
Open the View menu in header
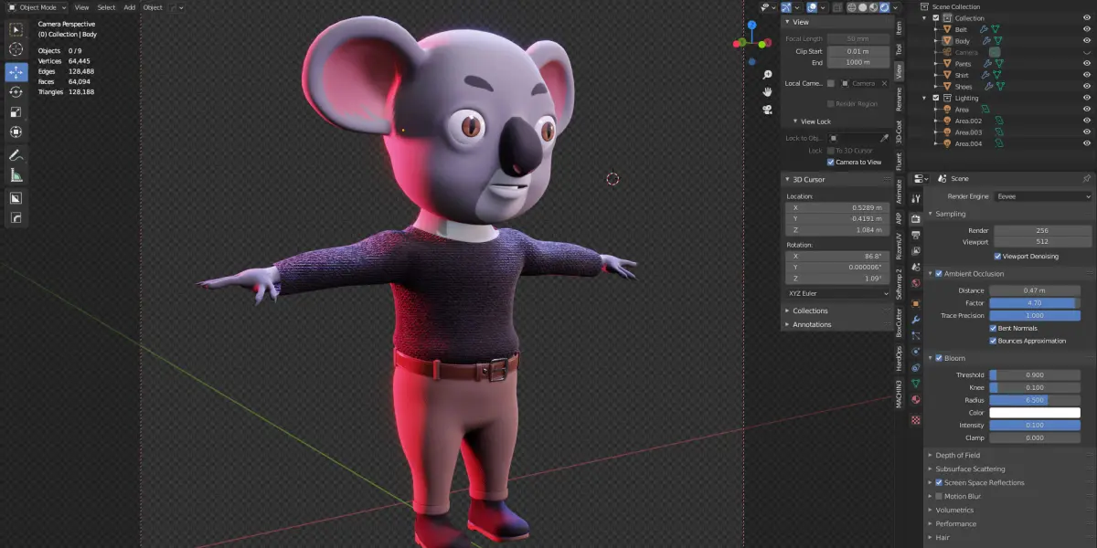coord(81,7)
